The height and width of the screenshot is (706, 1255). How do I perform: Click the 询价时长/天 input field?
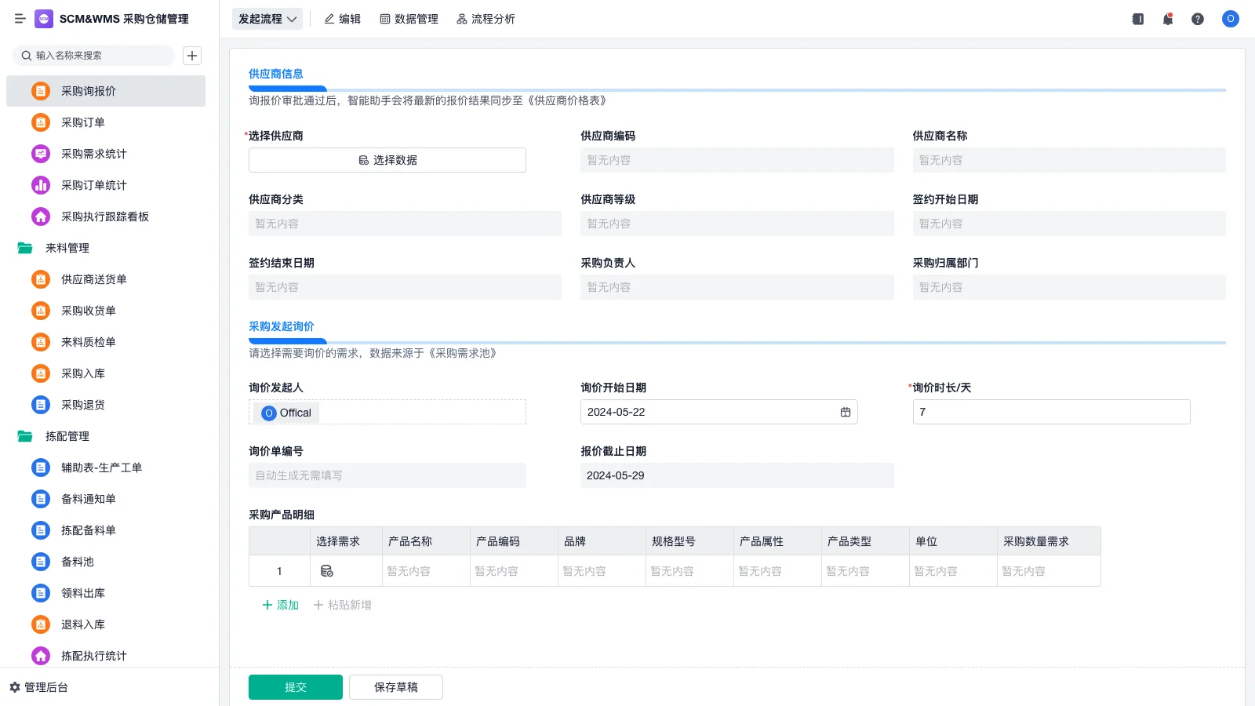pyautogui.click(x=1052, y=412)
